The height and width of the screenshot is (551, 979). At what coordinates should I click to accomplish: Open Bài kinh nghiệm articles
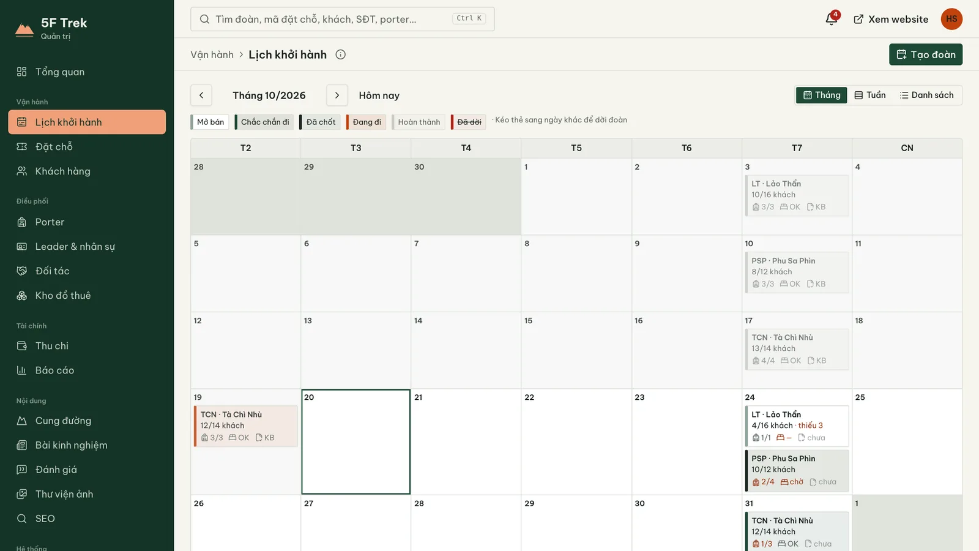click(x=87, y=445)
